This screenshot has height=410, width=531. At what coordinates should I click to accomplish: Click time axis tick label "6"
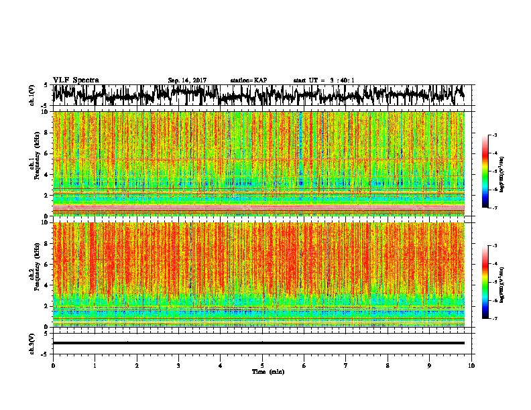pyautogui.click(x=304, y=366)
